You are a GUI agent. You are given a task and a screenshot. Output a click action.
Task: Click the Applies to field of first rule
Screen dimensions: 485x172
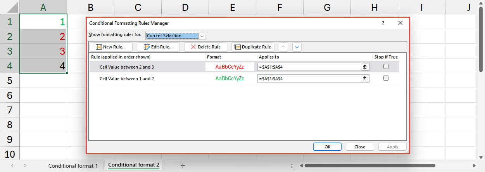(309, 67)
